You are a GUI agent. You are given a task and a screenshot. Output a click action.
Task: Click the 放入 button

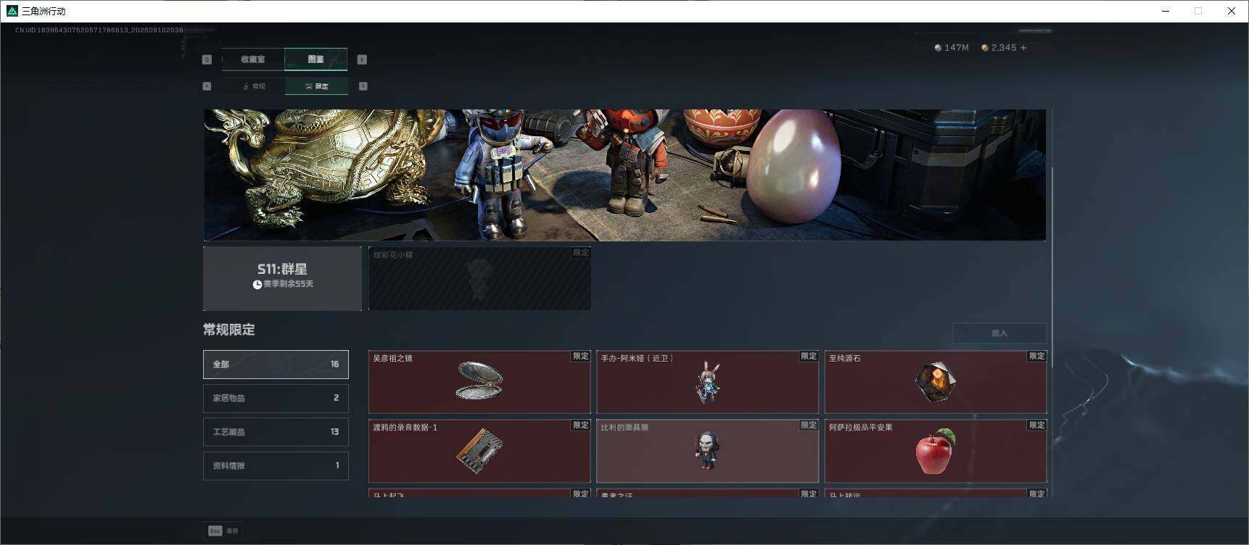[x=999, y=333]
